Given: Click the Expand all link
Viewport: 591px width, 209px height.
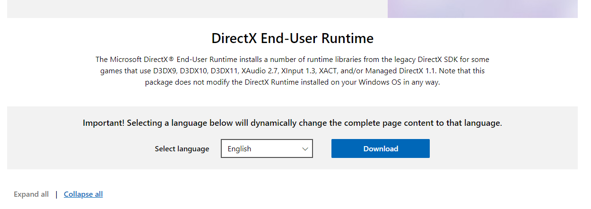Looking at the screenshot, I should [x=31, y=194].
